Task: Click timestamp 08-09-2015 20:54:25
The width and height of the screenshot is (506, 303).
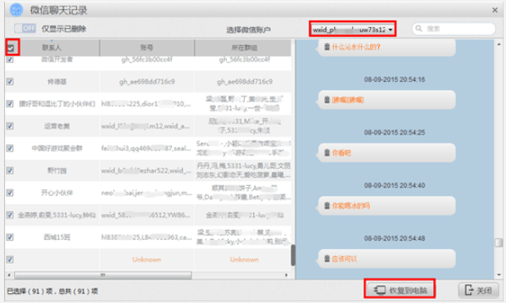Action: point(395,133)
